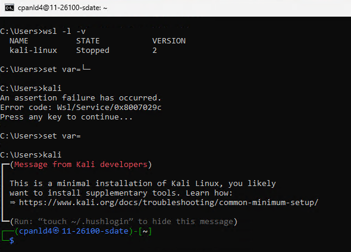Select the version number 2 value
The width and height of the screenshot is (351, 252).
click(155, 51)
